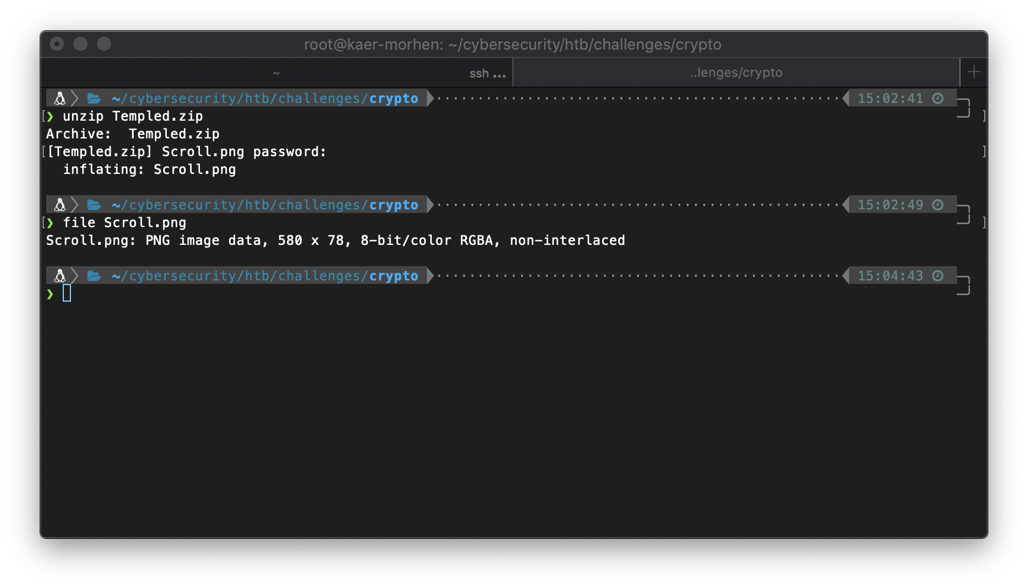This screenshot has height=588, width=1028.
Task: Click the path in the 15:02:49 prompt
Action: point(265,205)
